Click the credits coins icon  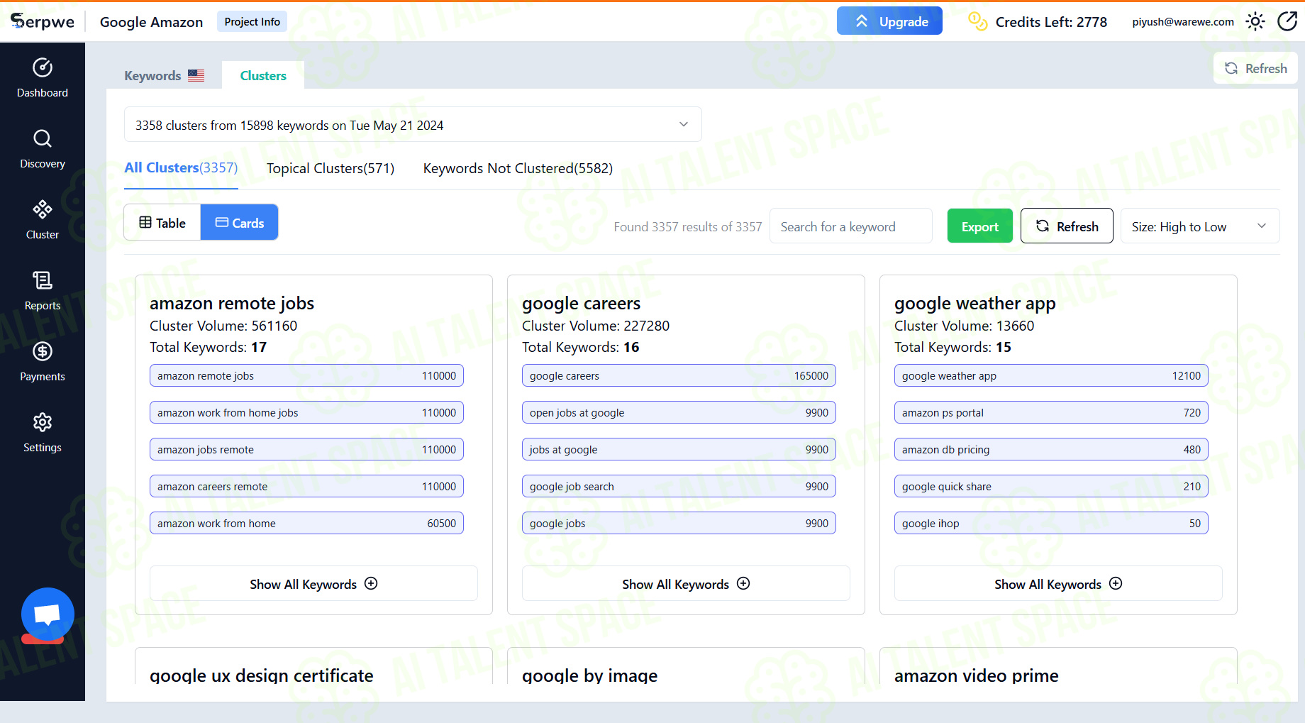point(977,21)
